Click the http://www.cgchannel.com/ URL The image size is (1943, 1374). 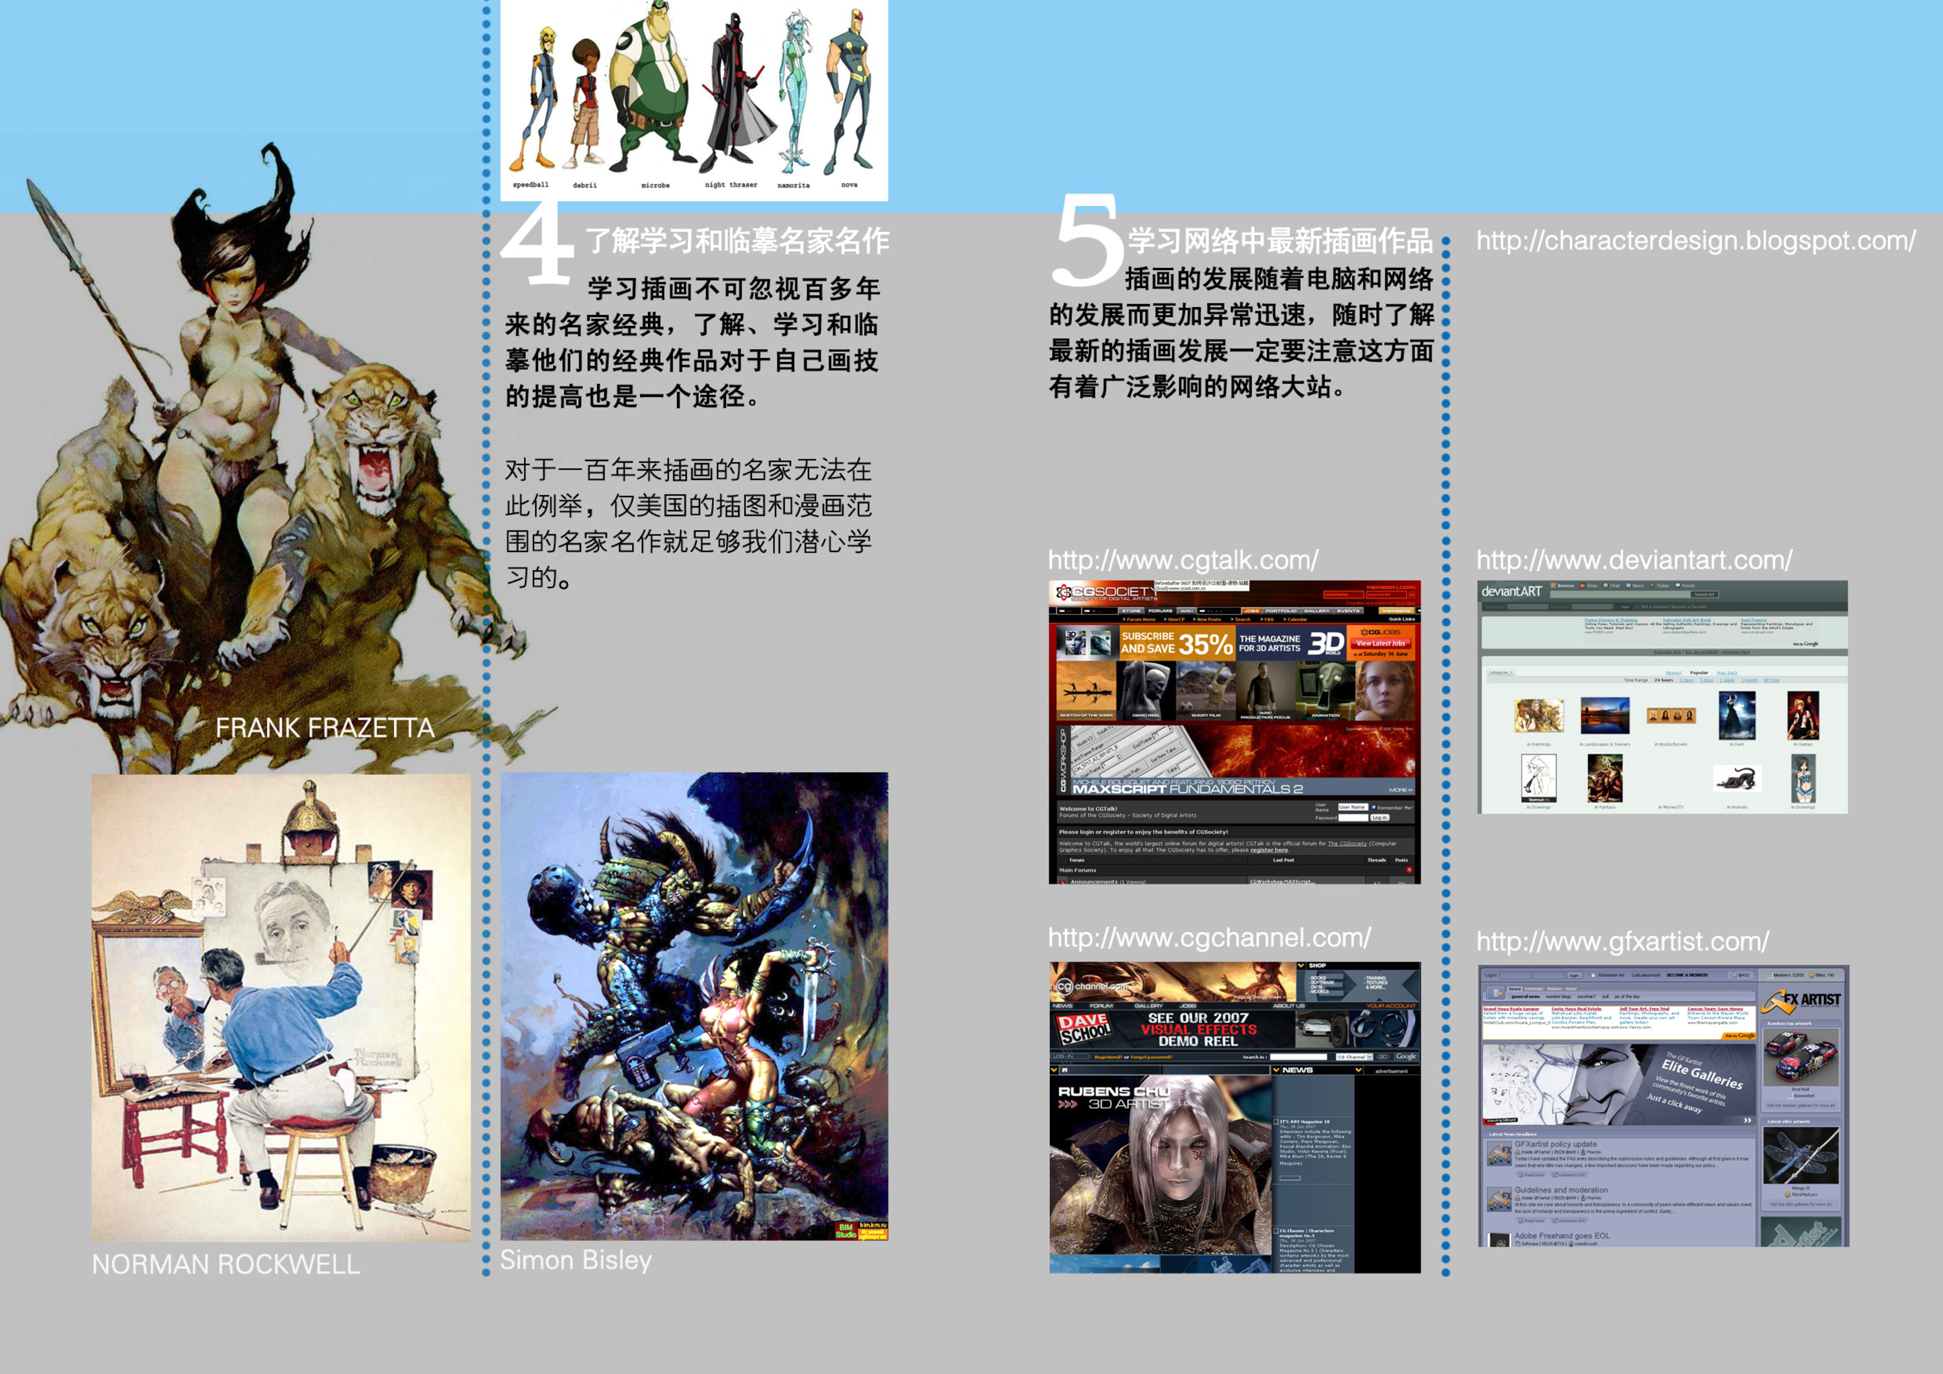(1209, 938)
